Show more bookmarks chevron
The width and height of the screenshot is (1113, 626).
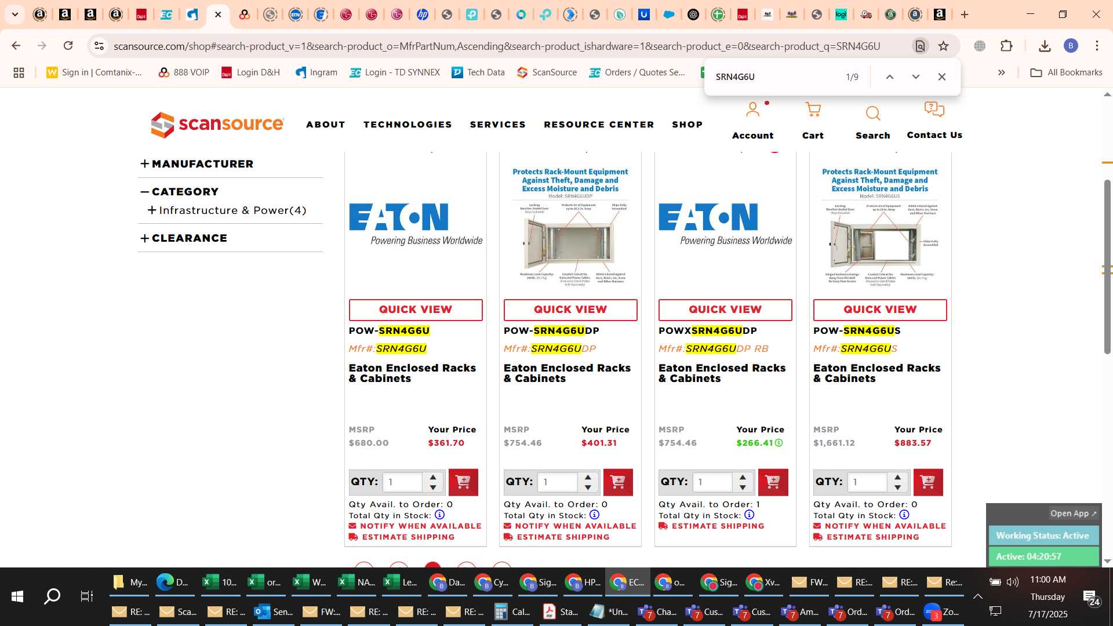pyautogui.click(x=1001, y=72)
